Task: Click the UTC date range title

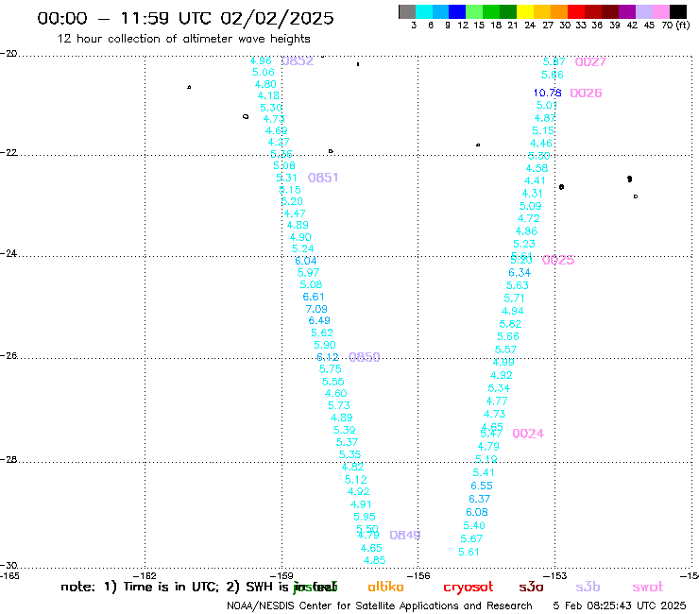Action: pyautogui.click(x=185, y=18)
